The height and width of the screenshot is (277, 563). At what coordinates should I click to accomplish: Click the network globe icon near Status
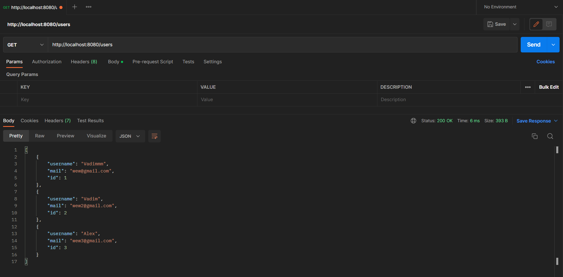pos(413,121)
